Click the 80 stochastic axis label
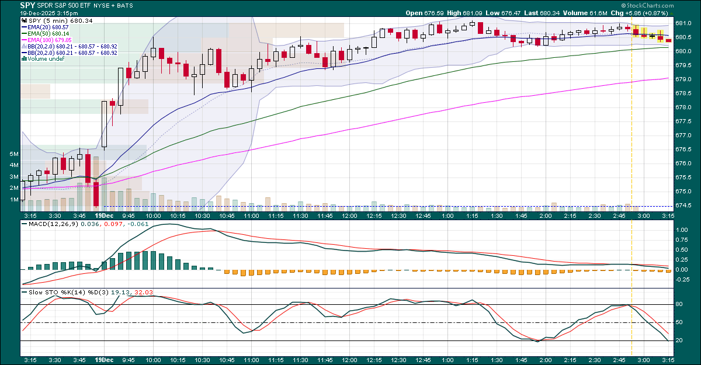This screenshot has width=701, height=365. (x=680, y=304)
